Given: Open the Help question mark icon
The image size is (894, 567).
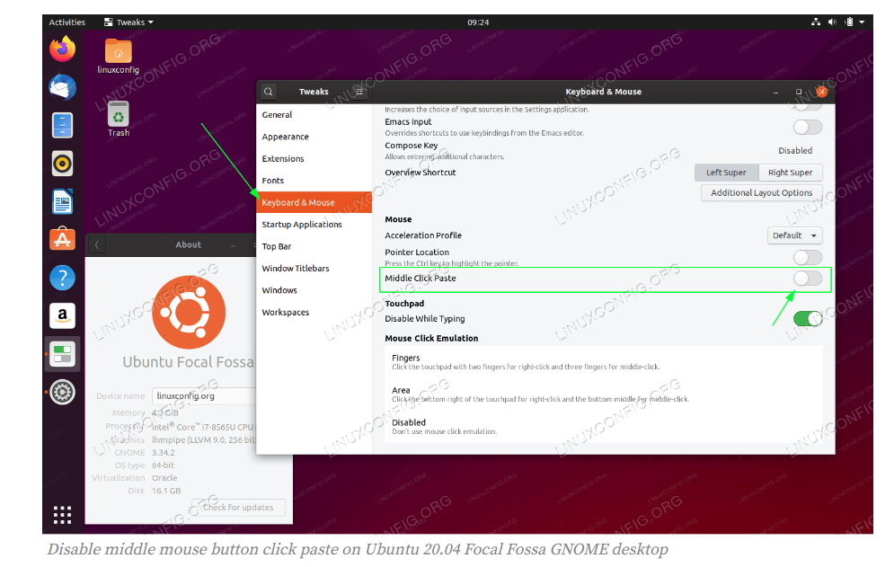Looking at the screenshot, I should coord(62,278).
